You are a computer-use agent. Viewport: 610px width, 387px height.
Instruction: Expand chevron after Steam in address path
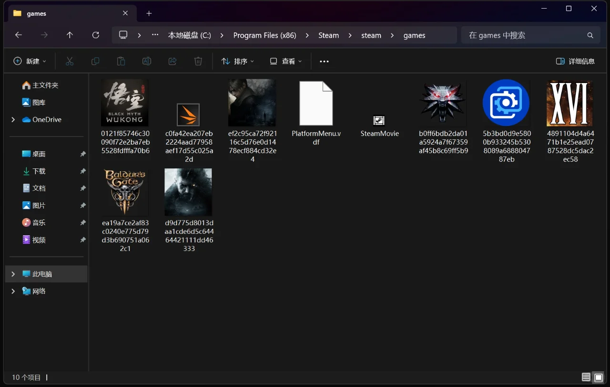(350, 35)
